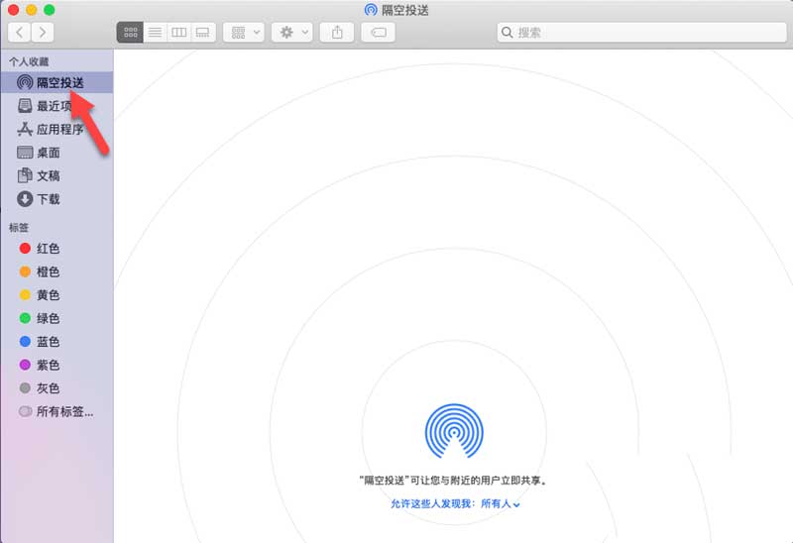Screen dimensions: 793x543
Task: Click the orange tag dot
Action: pos(25,271)
